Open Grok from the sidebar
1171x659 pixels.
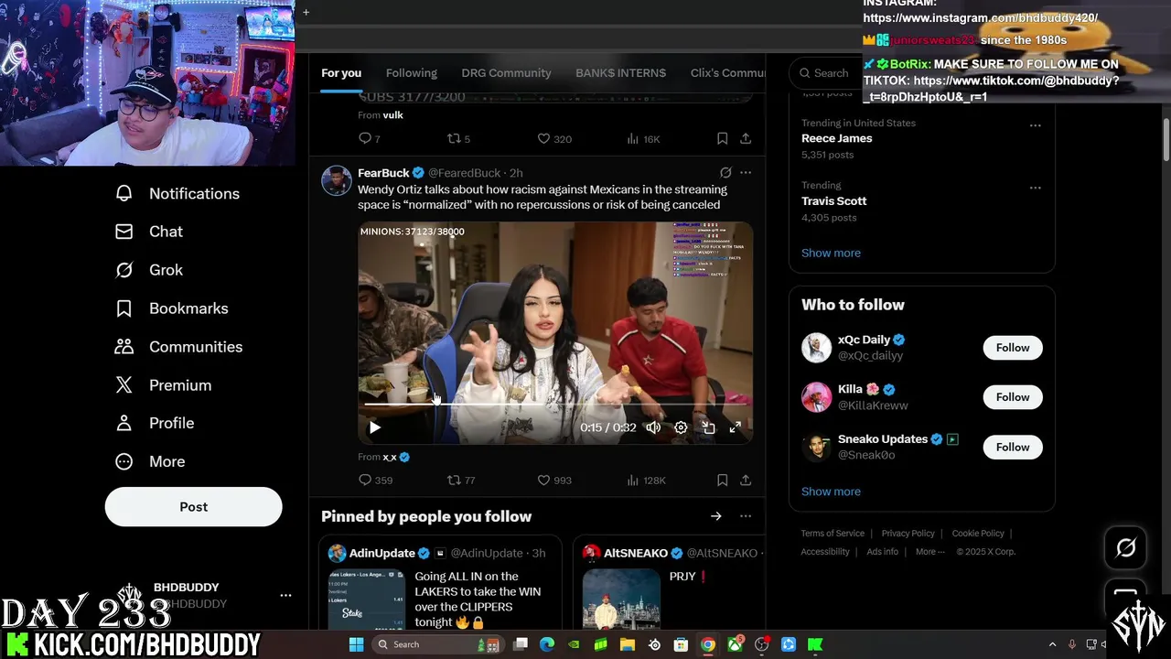[x=149, y=270]
